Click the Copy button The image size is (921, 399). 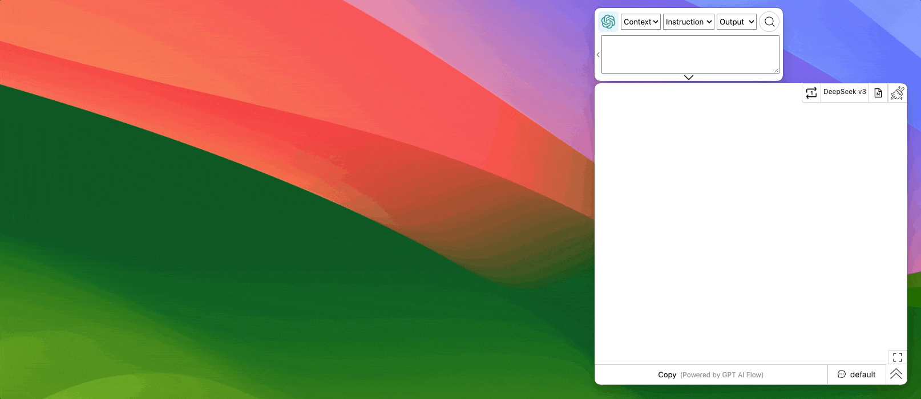667,374
